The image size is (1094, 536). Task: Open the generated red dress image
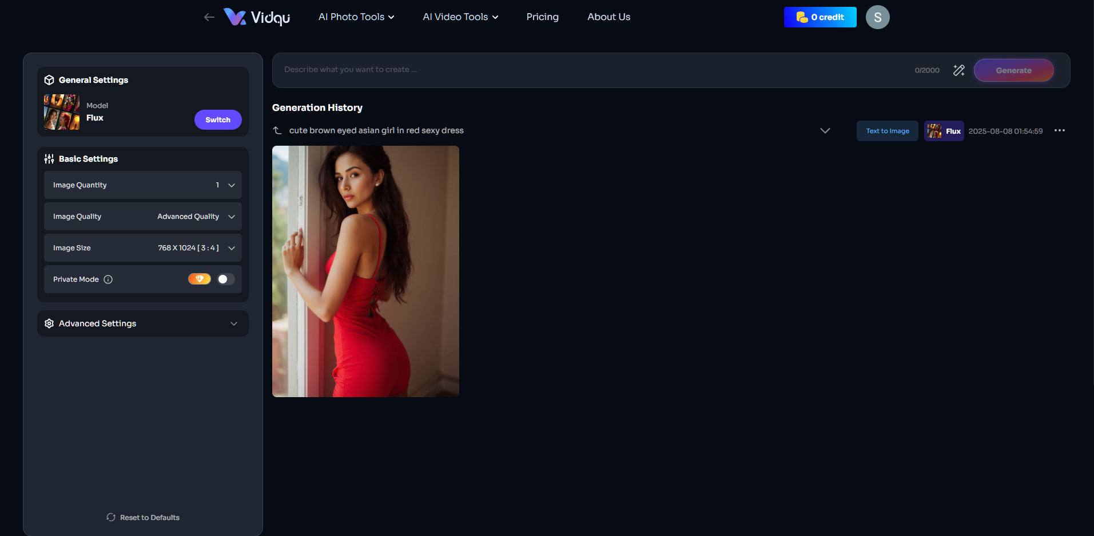[365, 271]
